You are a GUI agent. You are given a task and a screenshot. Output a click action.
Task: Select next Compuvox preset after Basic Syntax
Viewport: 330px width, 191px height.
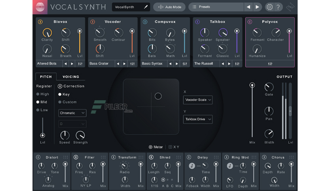177,64
